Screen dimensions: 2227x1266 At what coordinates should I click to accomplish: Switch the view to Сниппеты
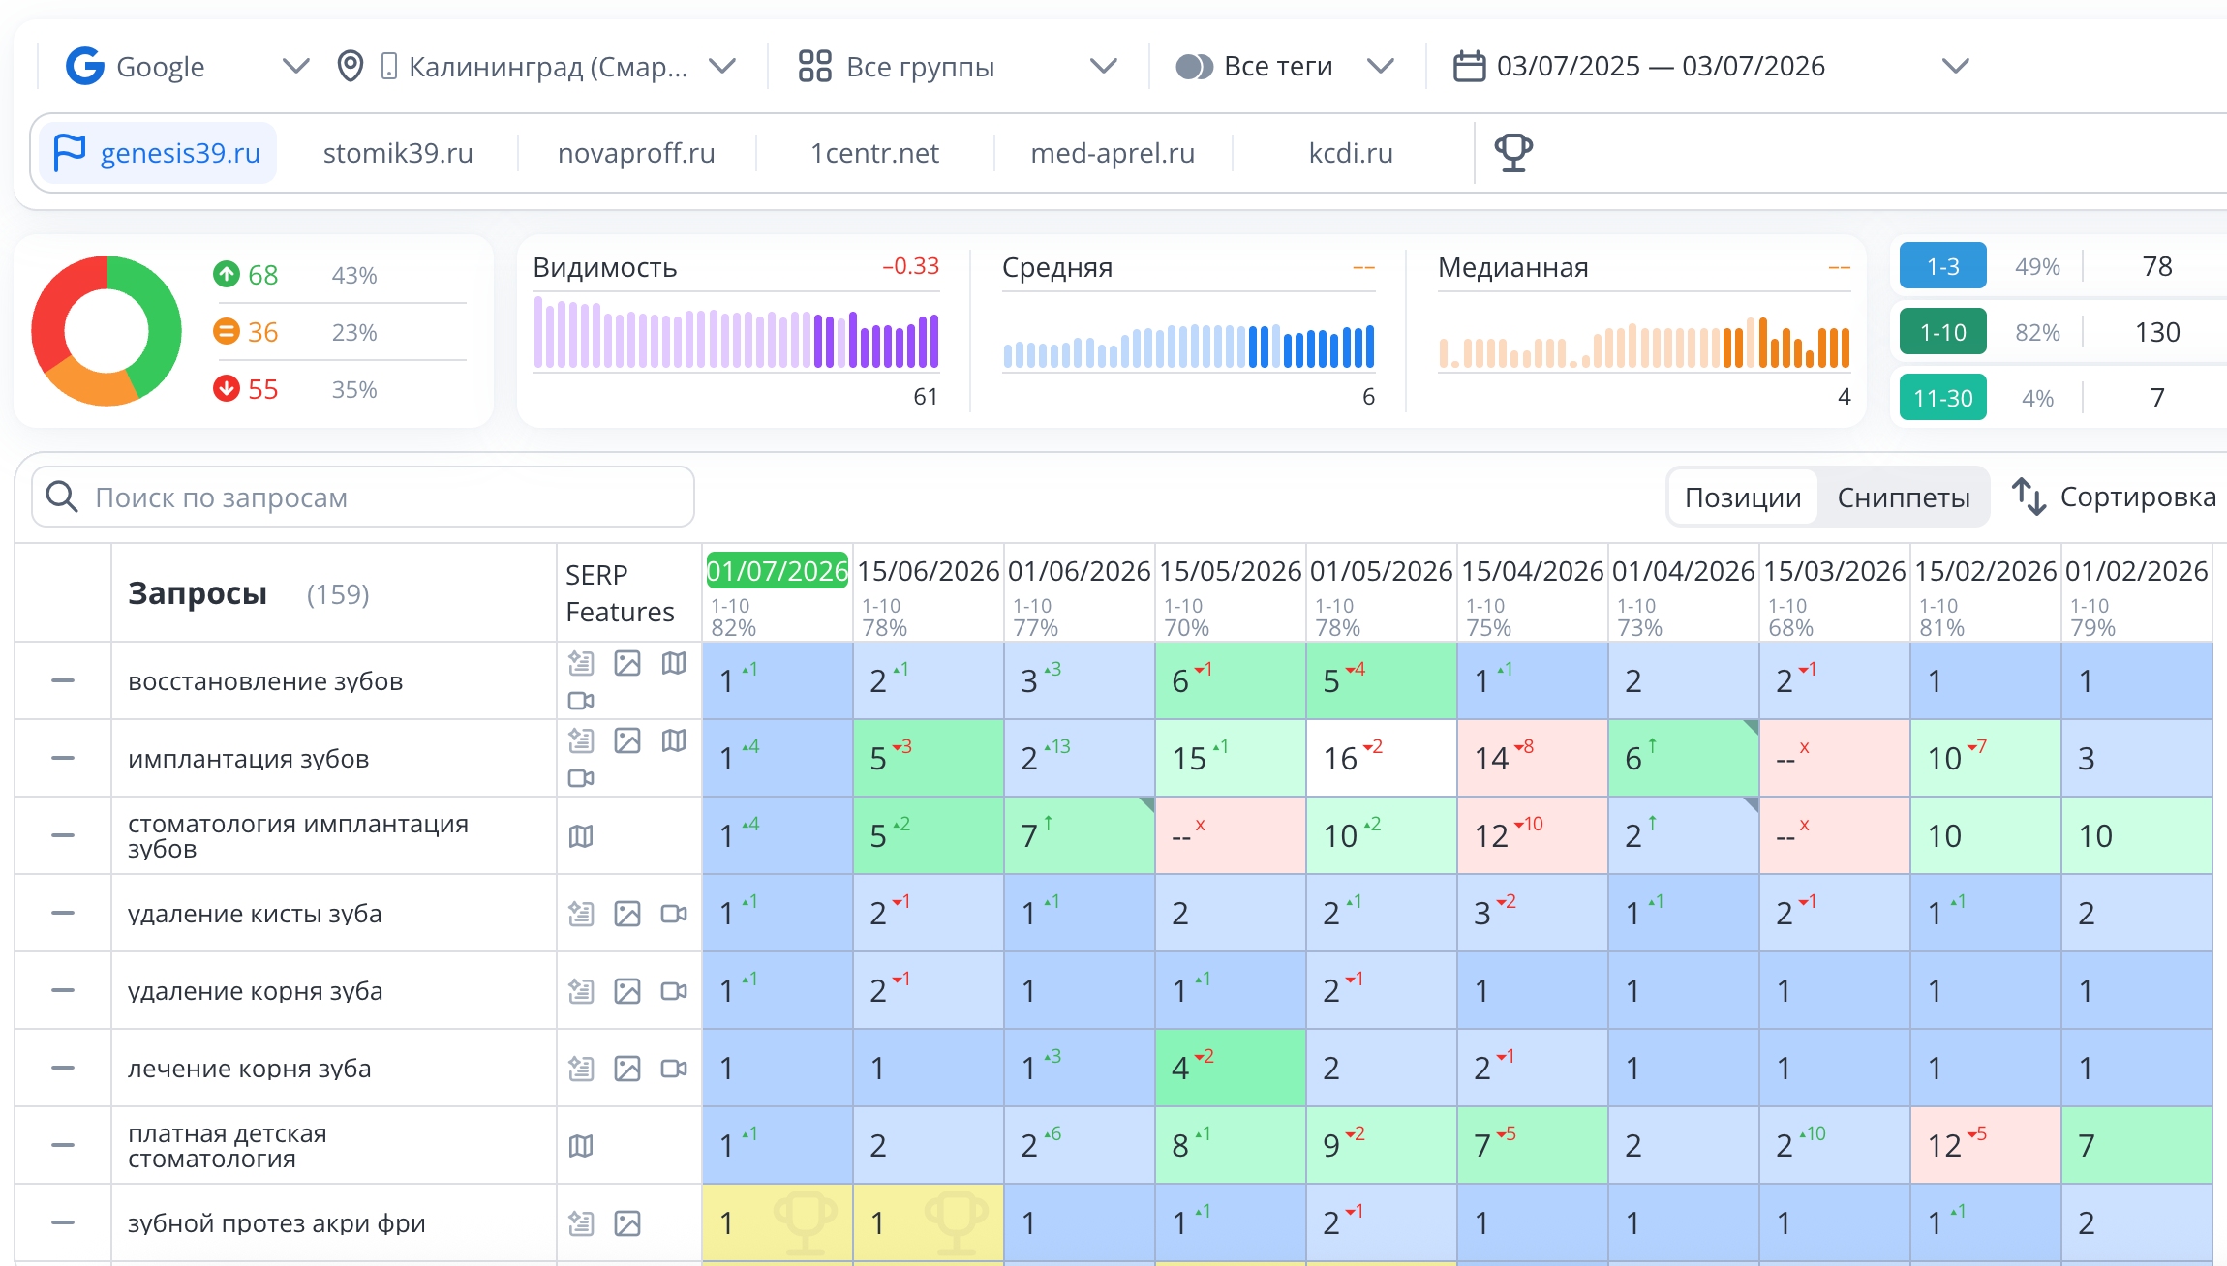1904,497
